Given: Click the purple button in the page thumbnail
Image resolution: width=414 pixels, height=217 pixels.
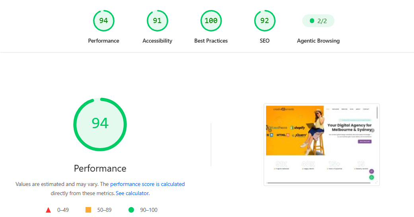Looking at the screenshot, I should pos(365,141).
